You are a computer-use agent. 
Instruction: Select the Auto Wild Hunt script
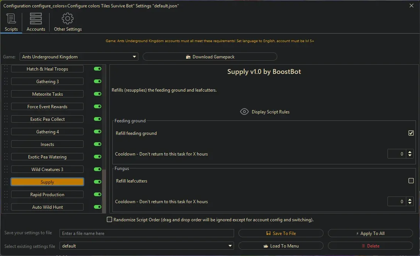[x=47, y=207]
